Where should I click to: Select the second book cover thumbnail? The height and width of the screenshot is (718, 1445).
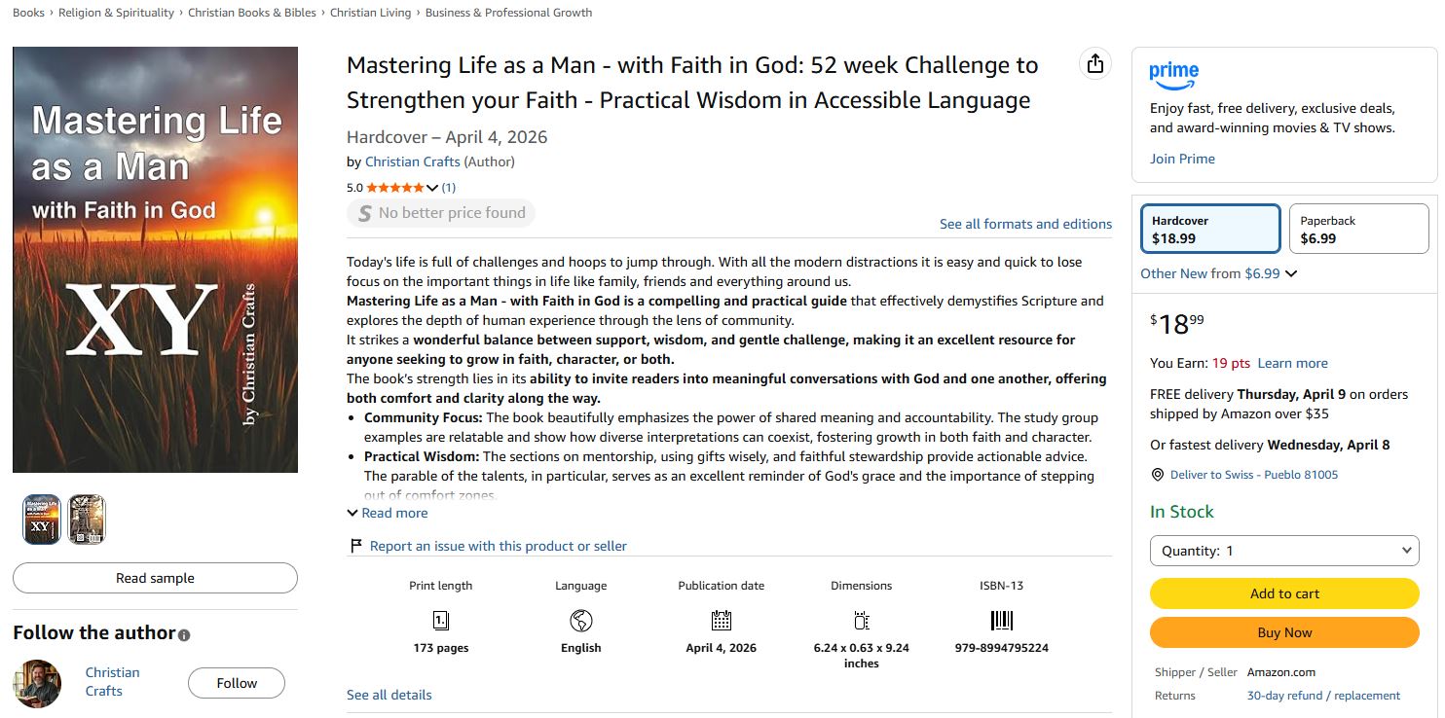87,520
